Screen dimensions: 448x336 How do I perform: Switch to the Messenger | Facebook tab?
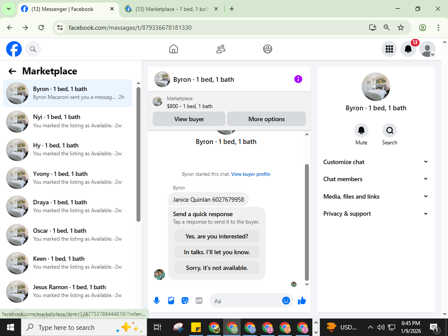pos(68,9)
